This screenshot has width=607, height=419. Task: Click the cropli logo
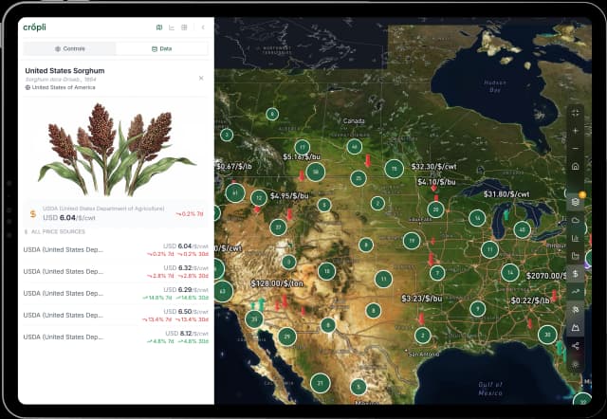point(34,27)
